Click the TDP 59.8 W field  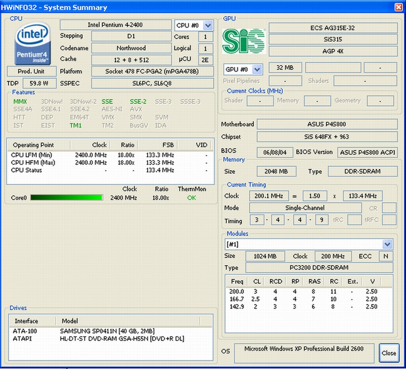(x=39, y=83)
